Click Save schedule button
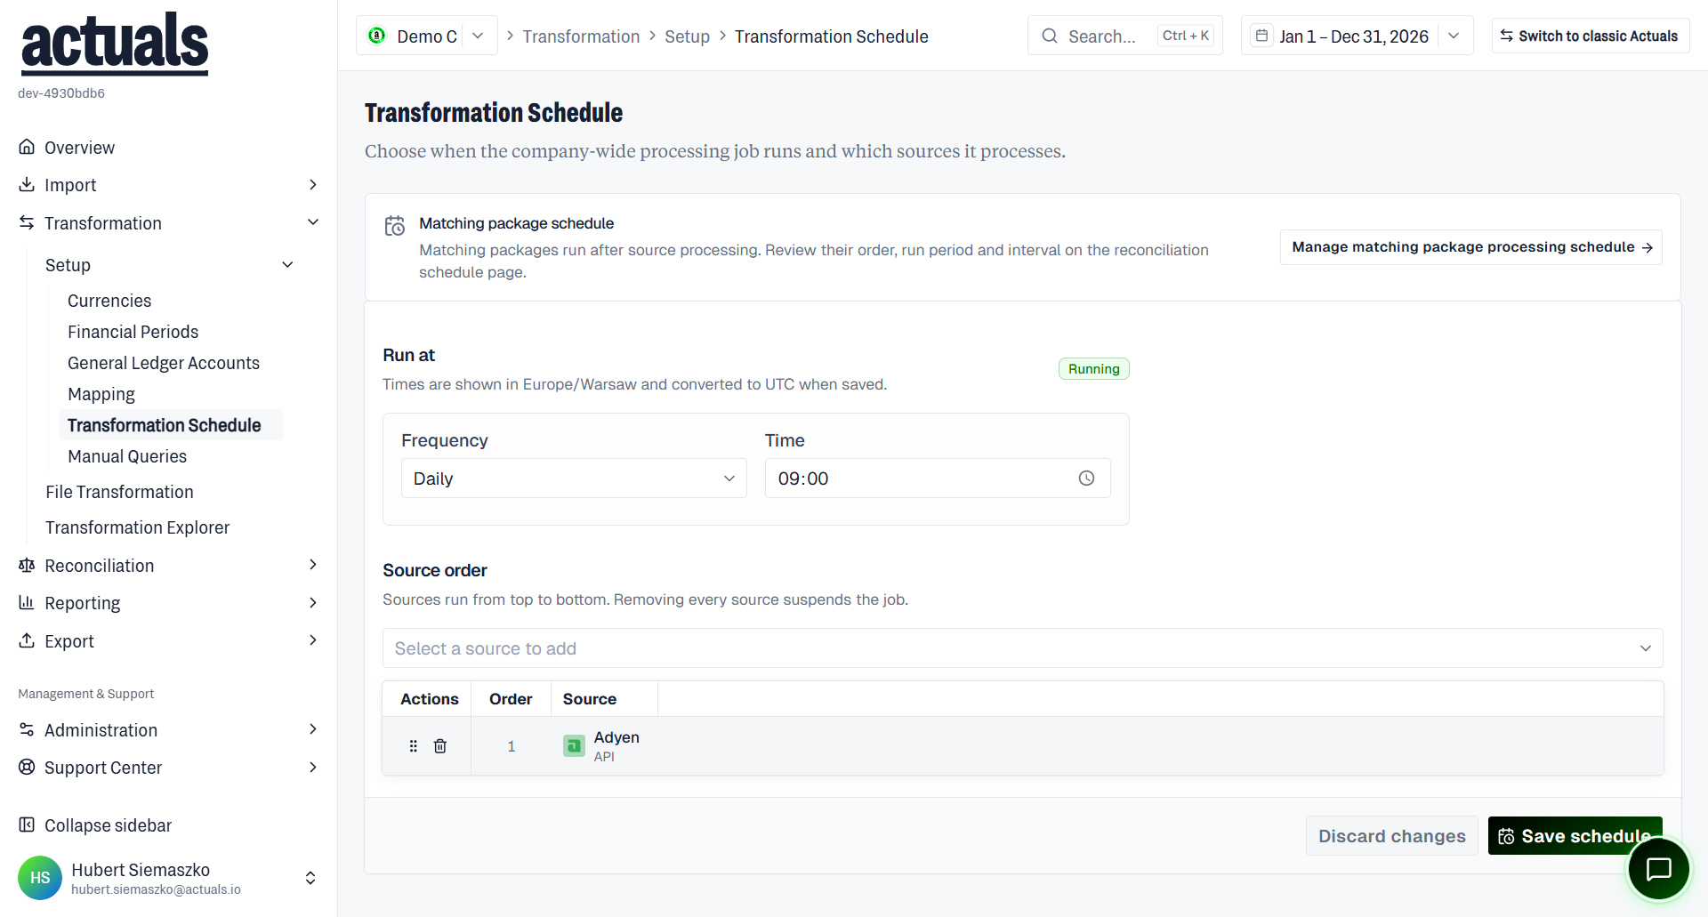Image resolution: width=1708 pixels, height=917 pixels. pos(1575,836)
